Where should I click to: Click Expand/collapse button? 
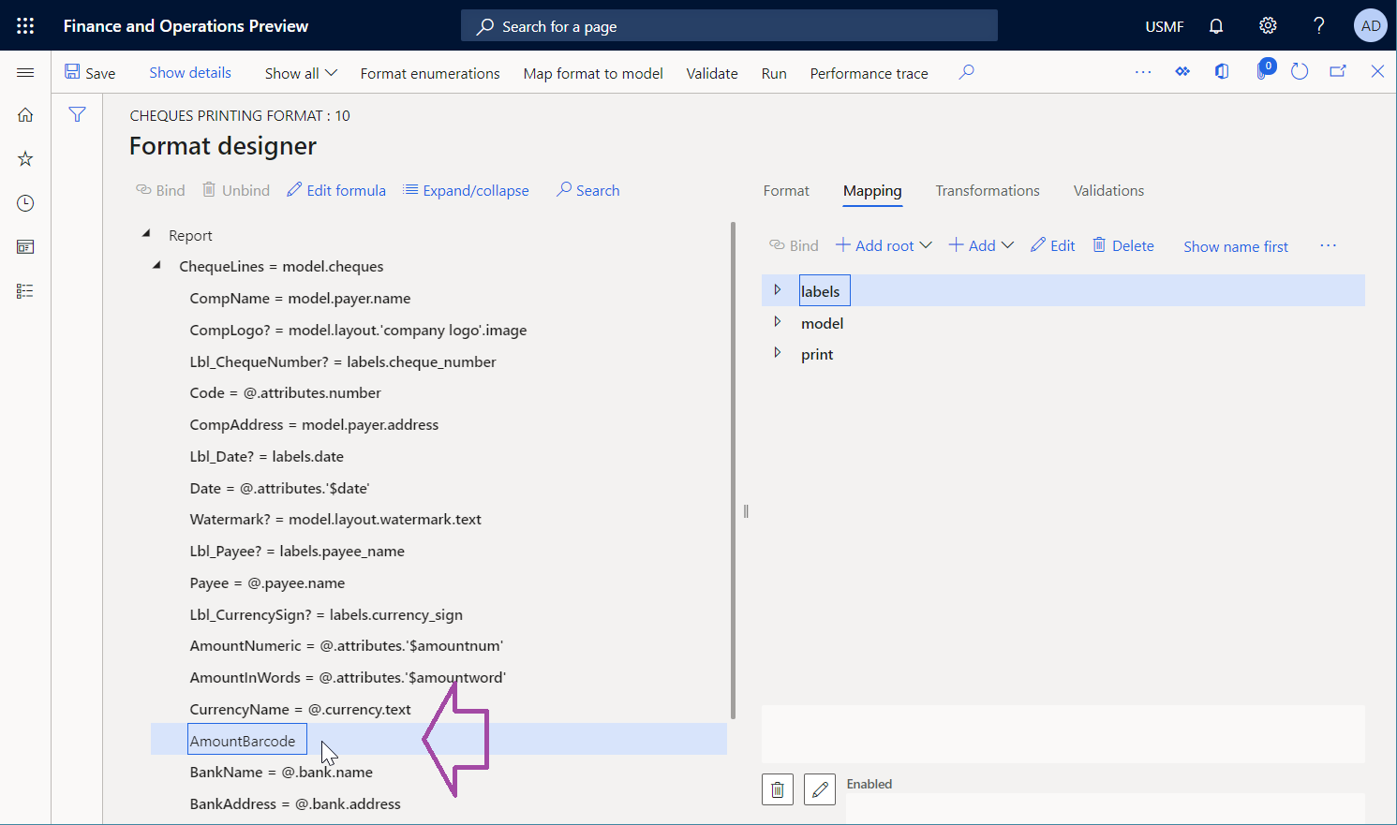pyautogui.click(x=466, y=190)
